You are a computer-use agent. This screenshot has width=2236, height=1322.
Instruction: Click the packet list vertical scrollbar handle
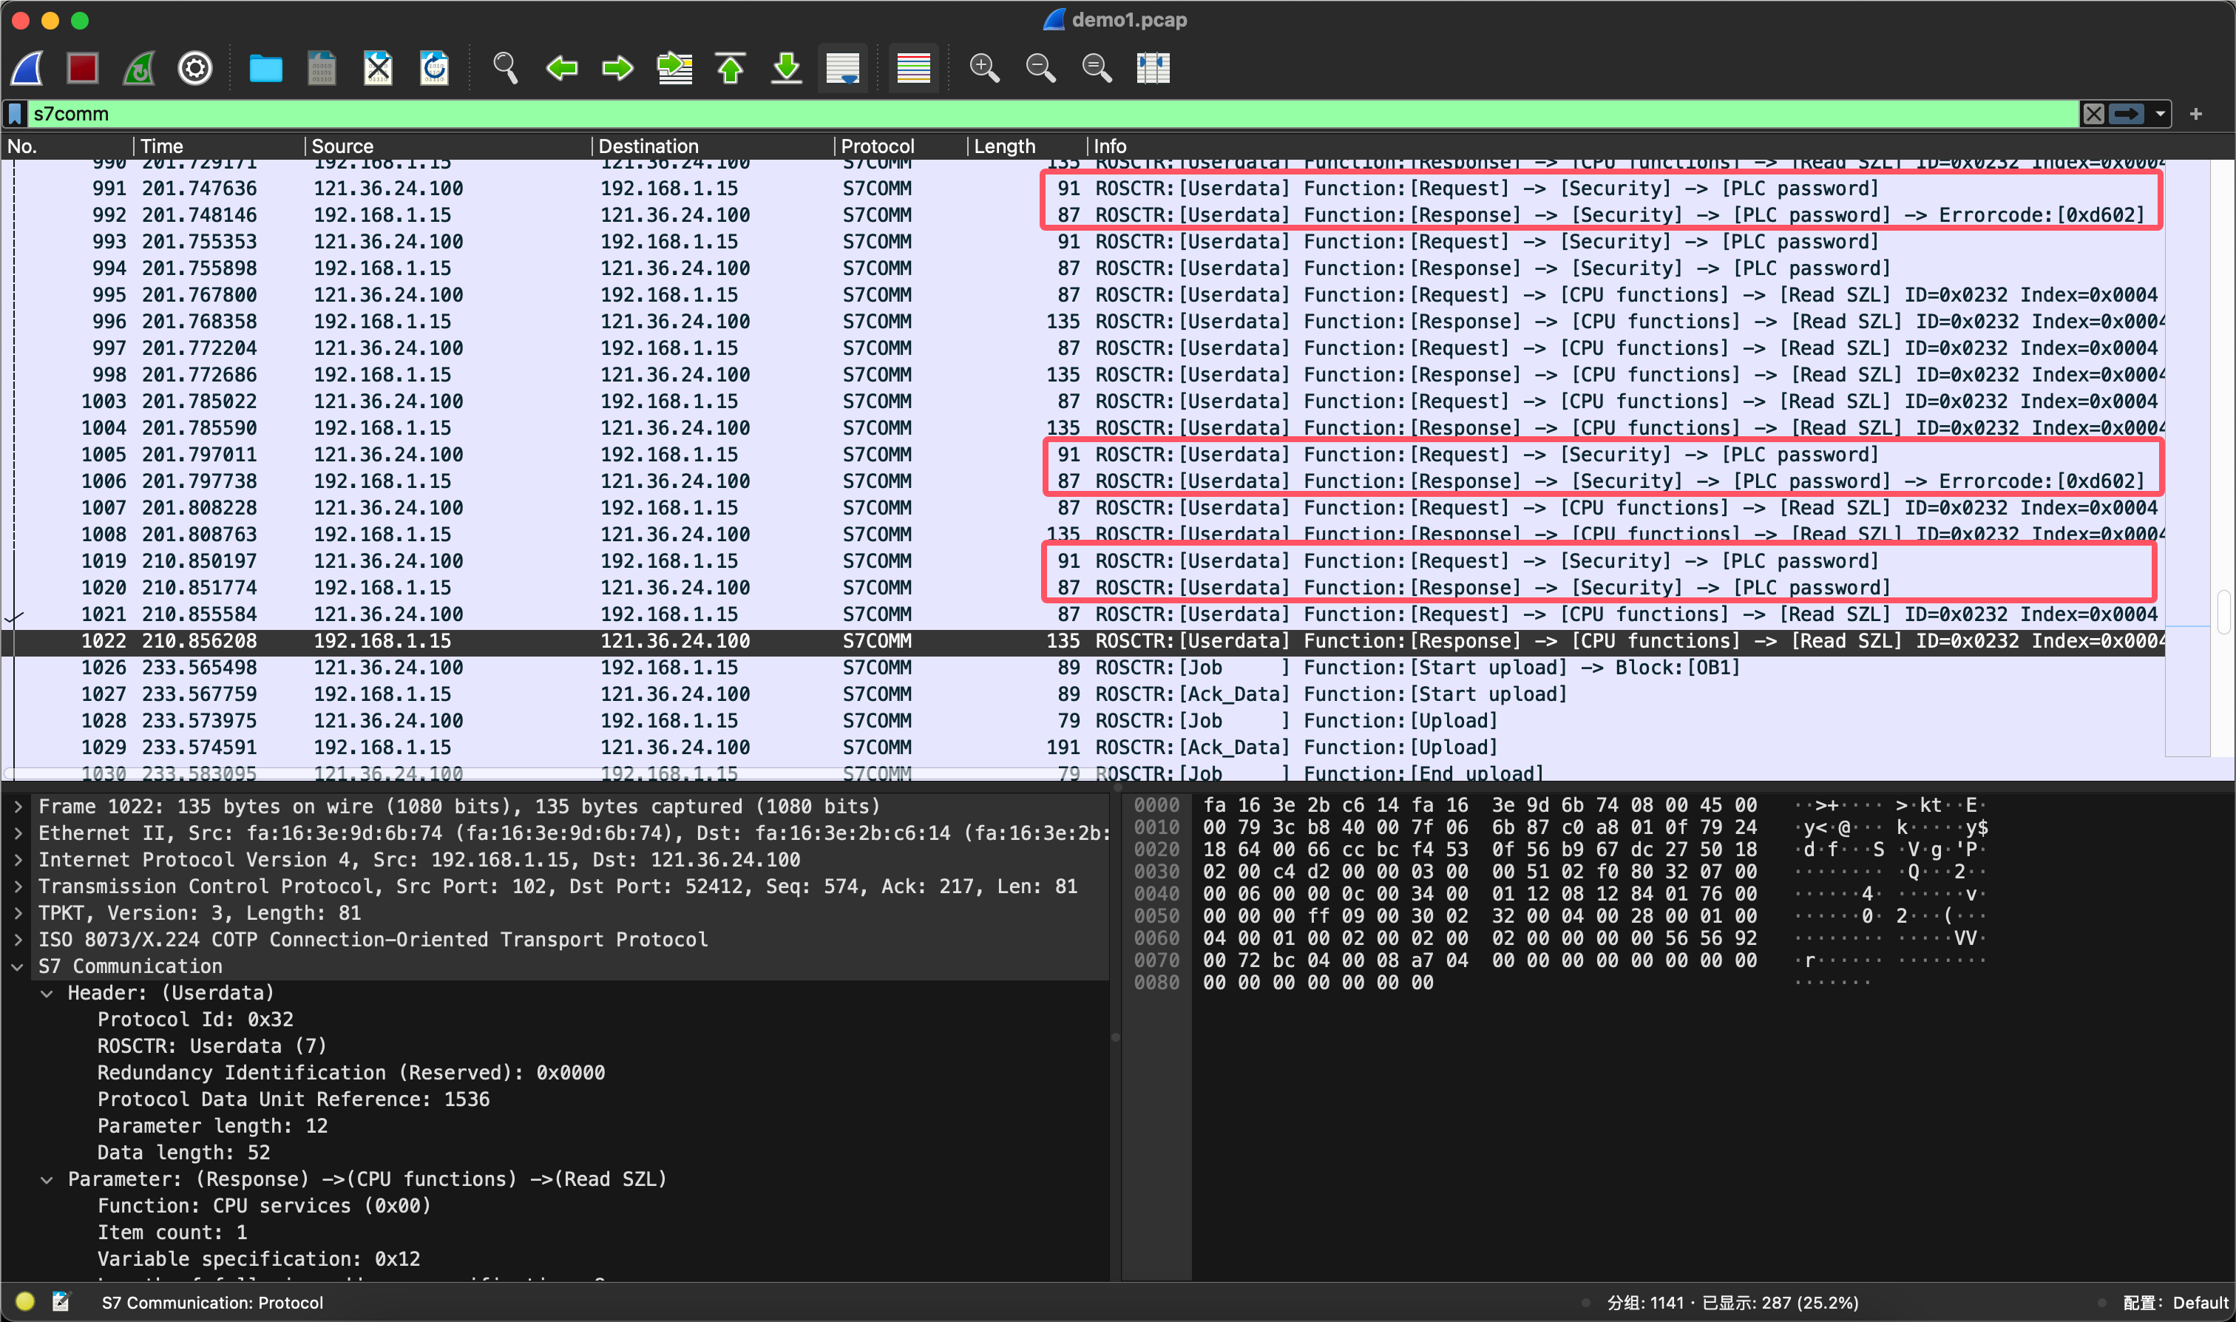coord(2223,611)
